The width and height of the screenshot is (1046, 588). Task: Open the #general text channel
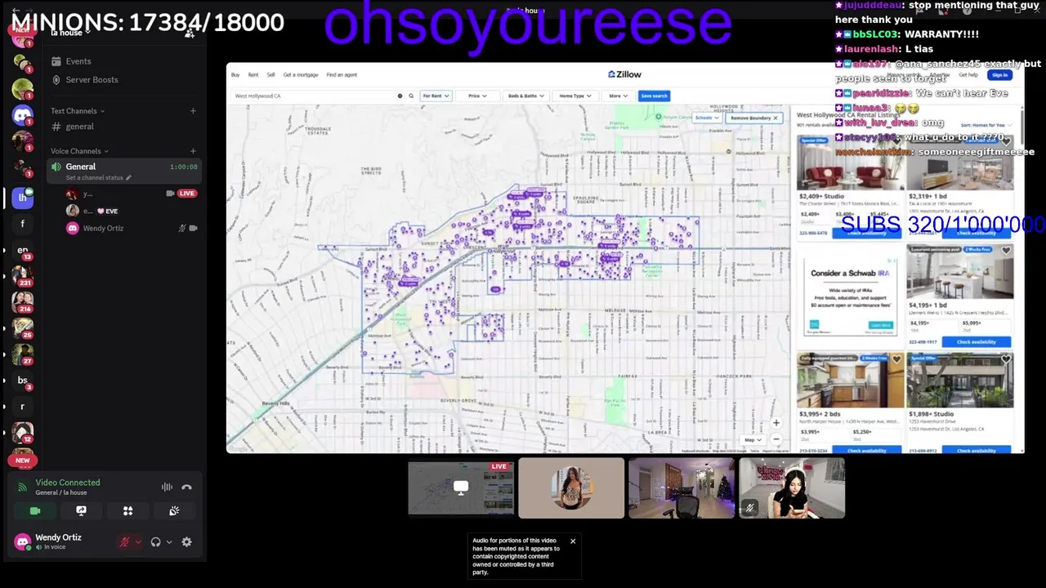click(x=80, y=127)
